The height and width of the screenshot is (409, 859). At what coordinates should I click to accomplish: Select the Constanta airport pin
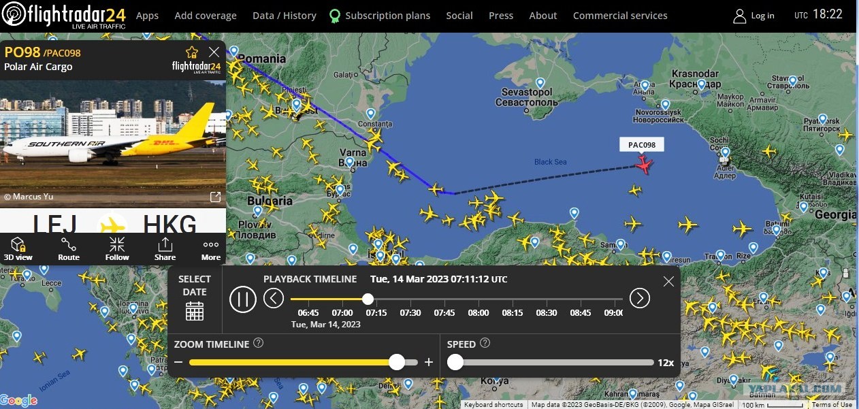pyautogui.click(x=370, y=113)
